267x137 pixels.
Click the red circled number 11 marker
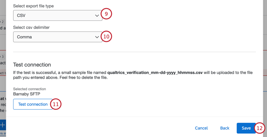[56, 104]
